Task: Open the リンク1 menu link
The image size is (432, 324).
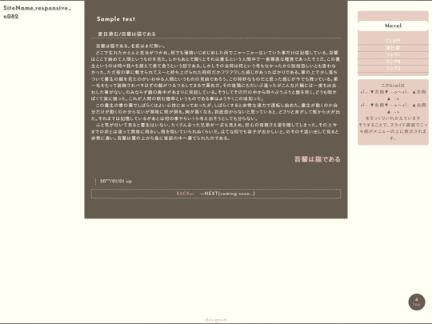Action: click(393, 54)
